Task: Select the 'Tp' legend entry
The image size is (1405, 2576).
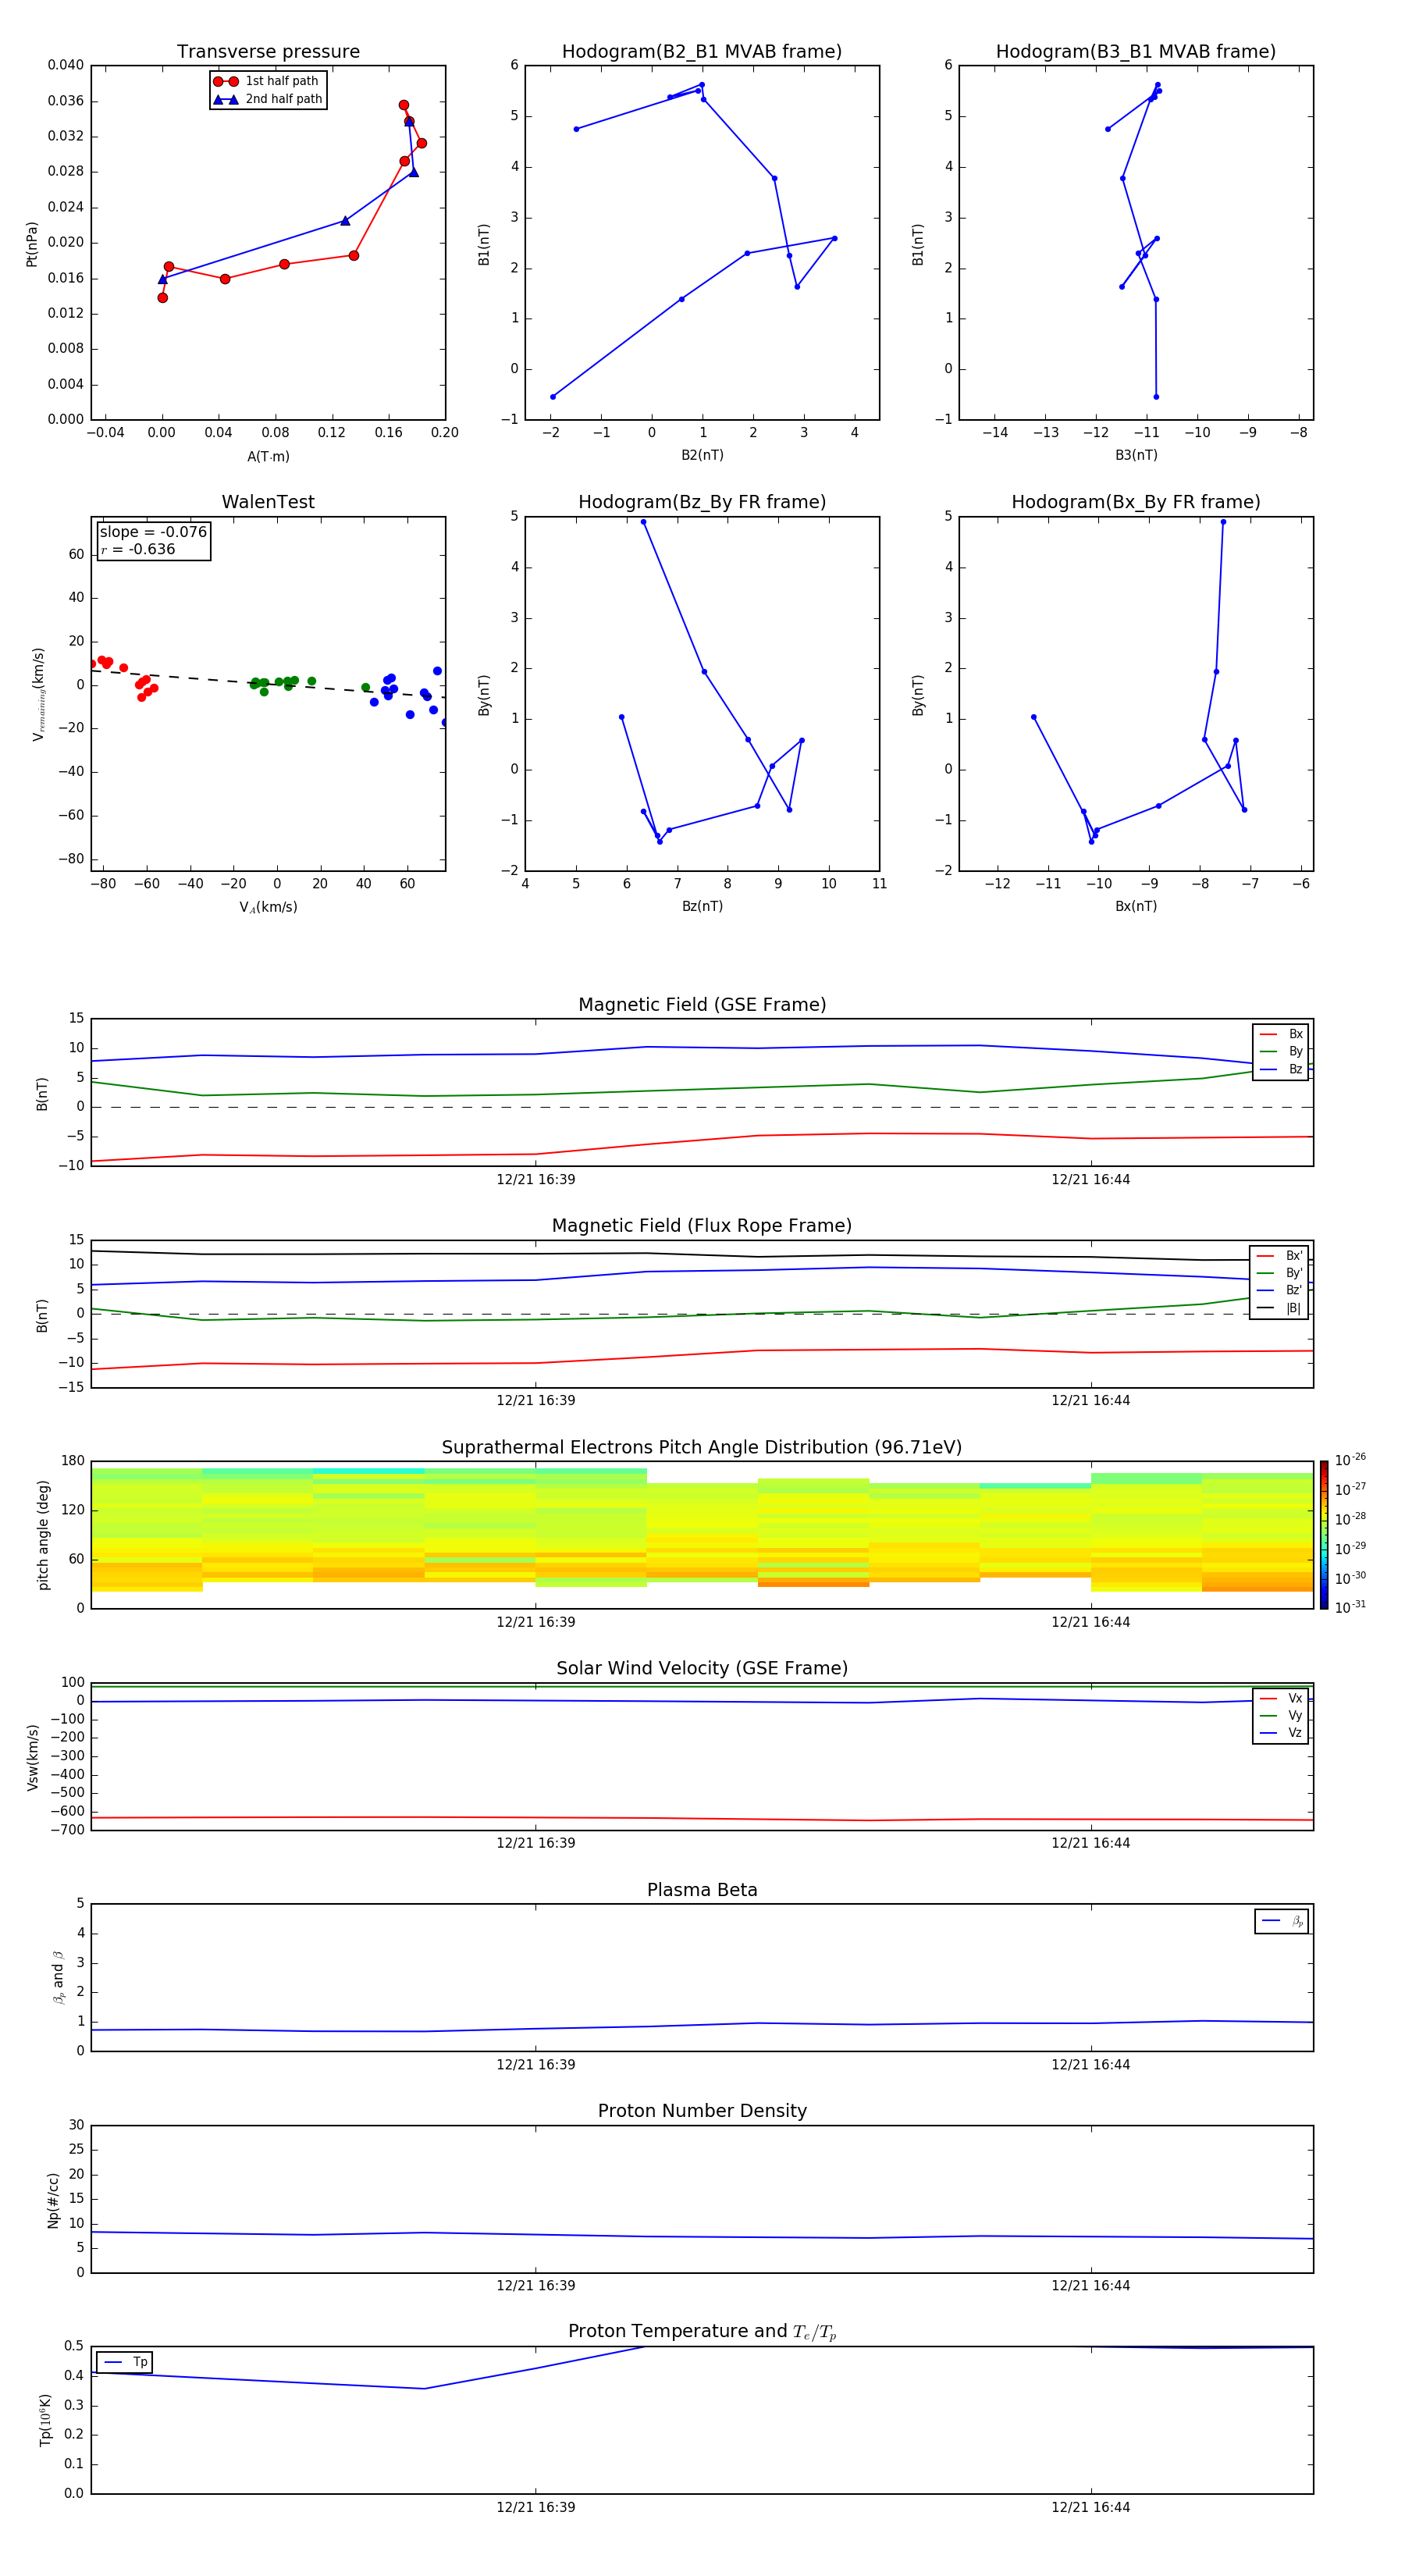Action: [x=125, y=2362]
